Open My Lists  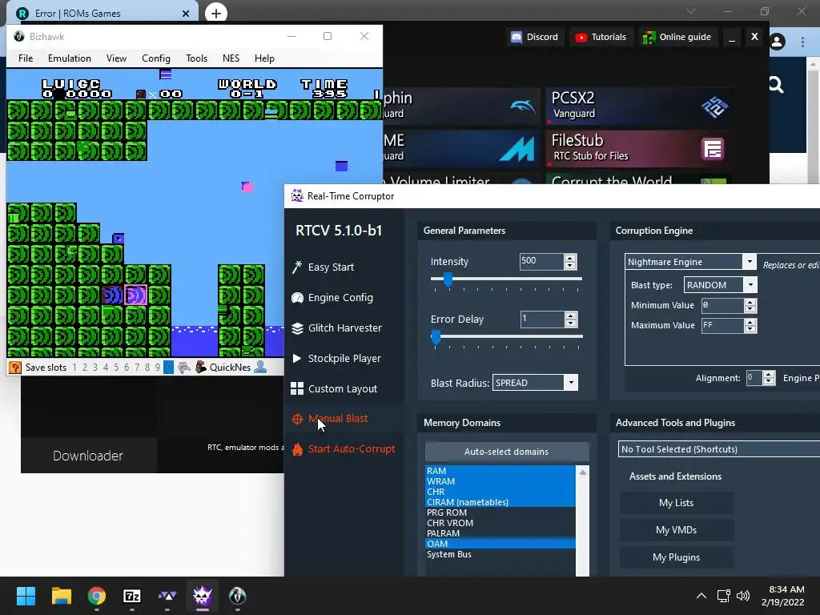point(676,503)
